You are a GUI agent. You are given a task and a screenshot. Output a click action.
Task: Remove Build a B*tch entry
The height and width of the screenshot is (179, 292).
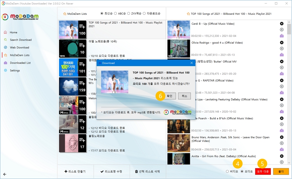(x=282, y=118)
